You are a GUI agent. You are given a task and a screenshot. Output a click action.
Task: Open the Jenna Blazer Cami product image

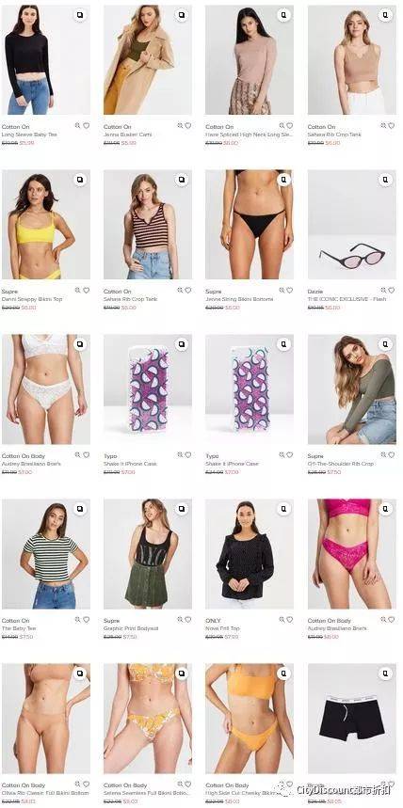148,60
